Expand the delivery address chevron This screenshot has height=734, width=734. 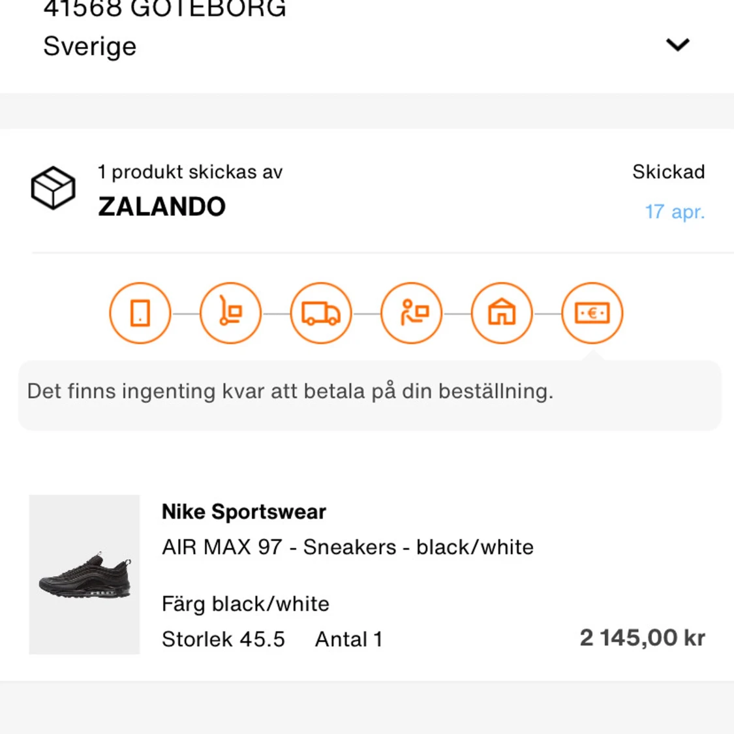677,45
